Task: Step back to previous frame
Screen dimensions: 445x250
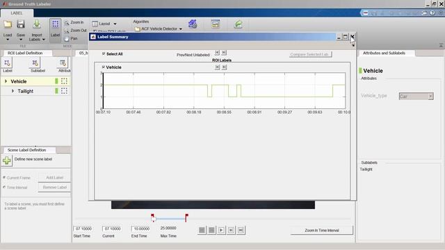Action: [x=211, y=230]
